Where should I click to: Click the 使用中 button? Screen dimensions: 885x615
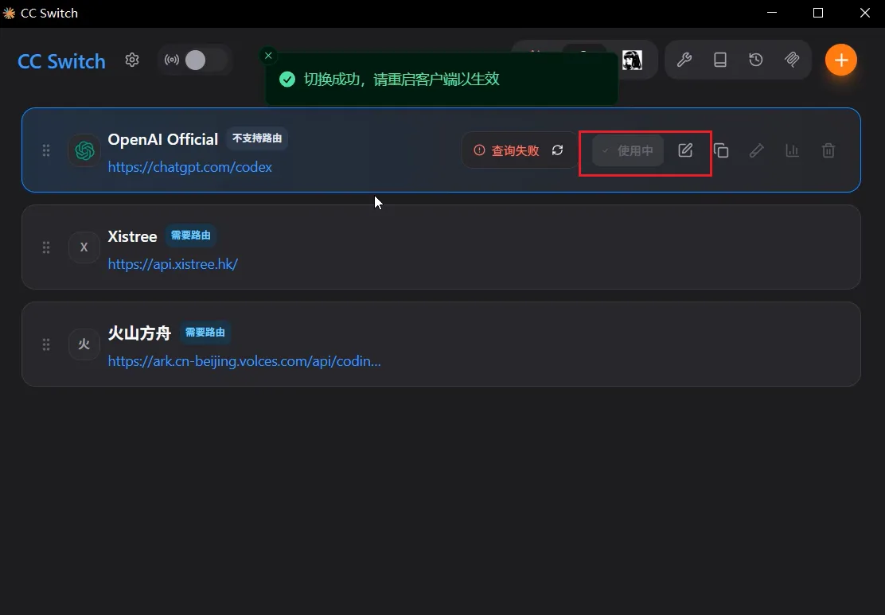coord(628,150)
